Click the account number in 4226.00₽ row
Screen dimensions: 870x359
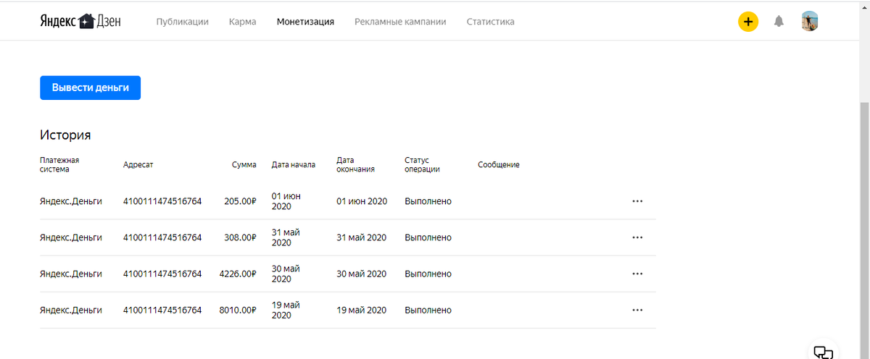[162, 274]
